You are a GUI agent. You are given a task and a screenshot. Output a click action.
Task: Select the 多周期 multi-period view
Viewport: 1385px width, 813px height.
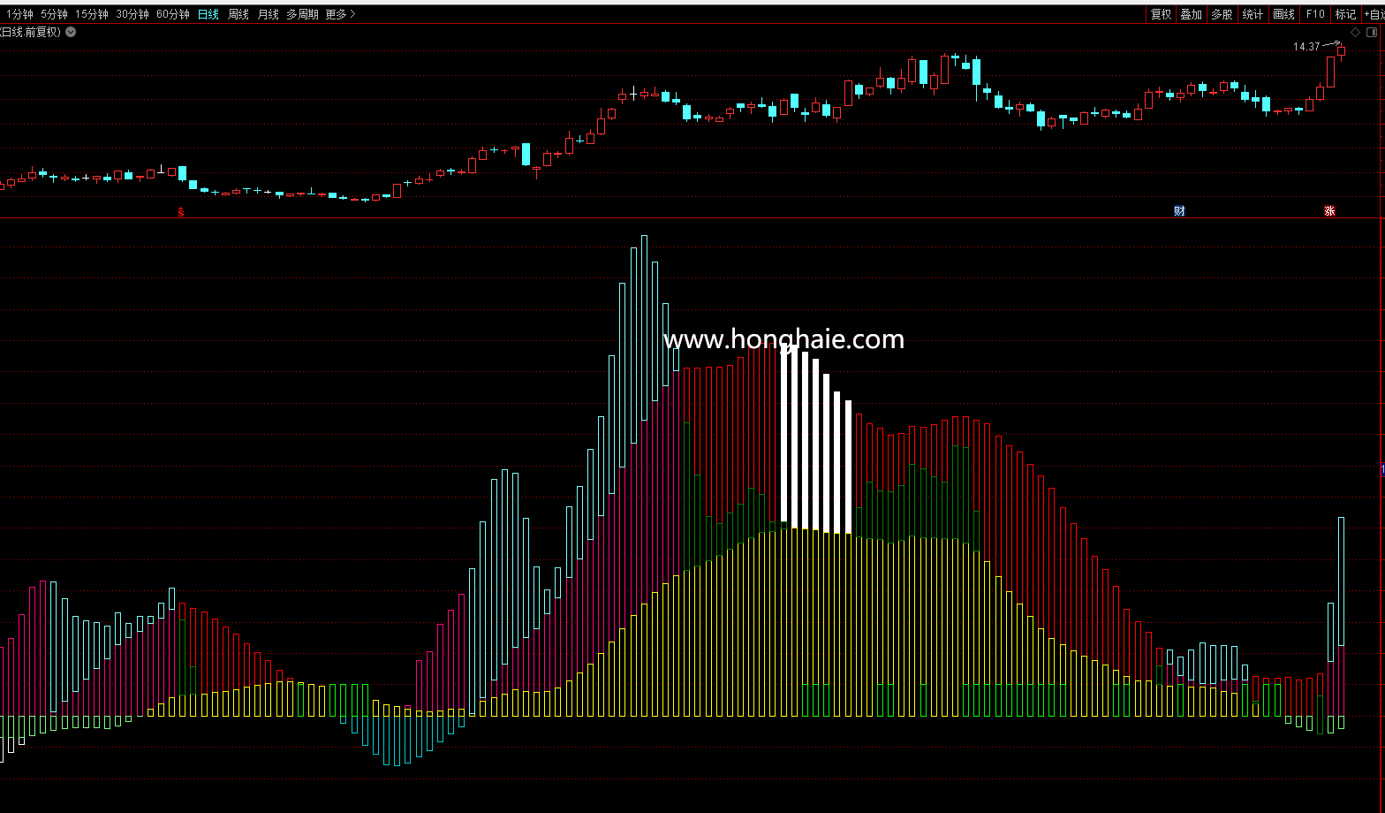[302, 14]
